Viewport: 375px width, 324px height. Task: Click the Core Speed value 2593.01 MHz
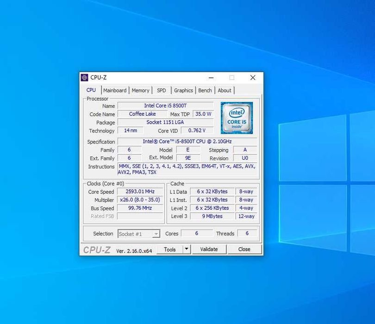click(140, 192)
